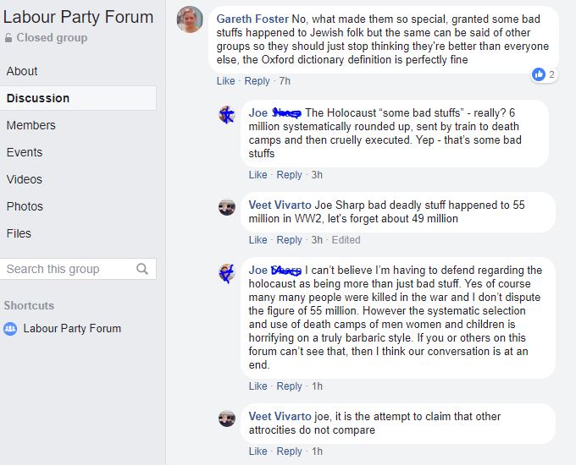Click the Search this group field
Viewport: 576px width, 465px height.
click(68, 269)
